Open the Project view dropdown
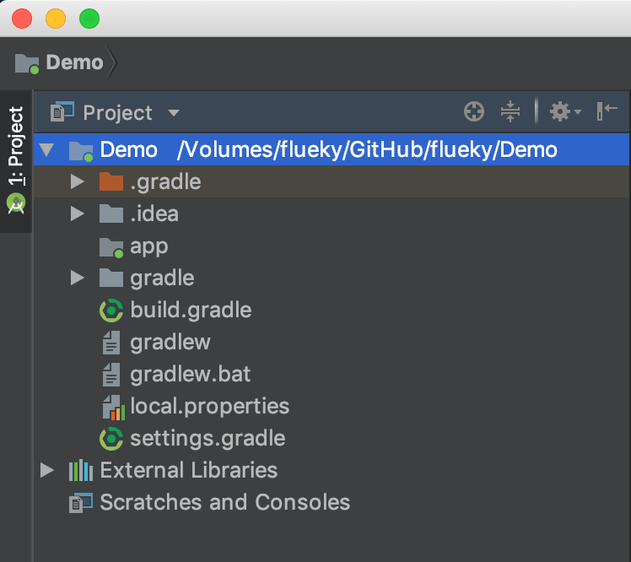Image resolution: width=631 pixels, height=562 pixels. (174, 113)
